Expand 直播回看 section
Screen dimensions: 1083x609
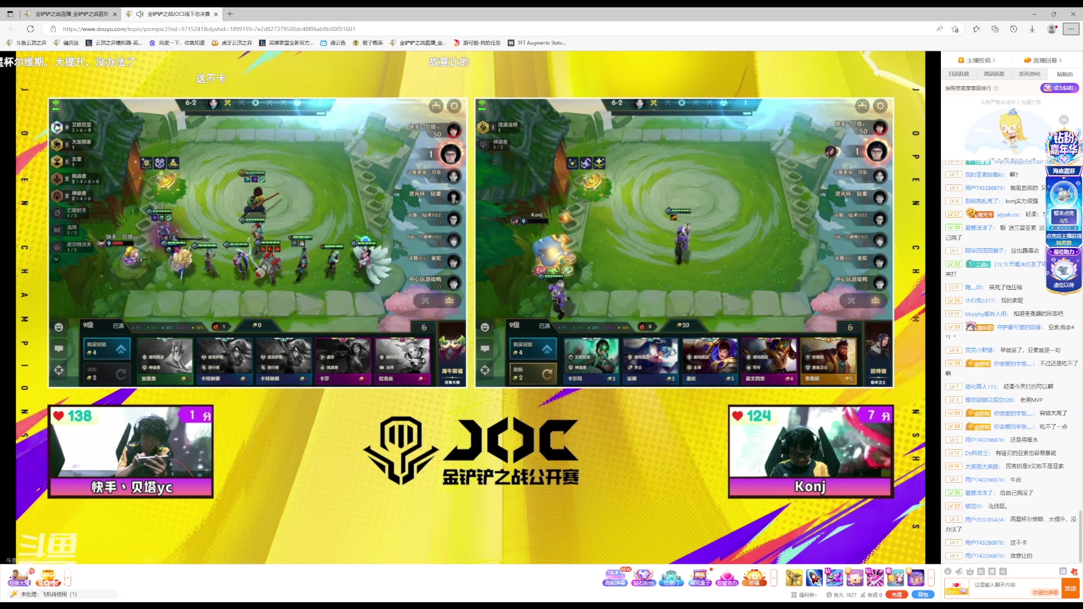[x=1043, y=60]
